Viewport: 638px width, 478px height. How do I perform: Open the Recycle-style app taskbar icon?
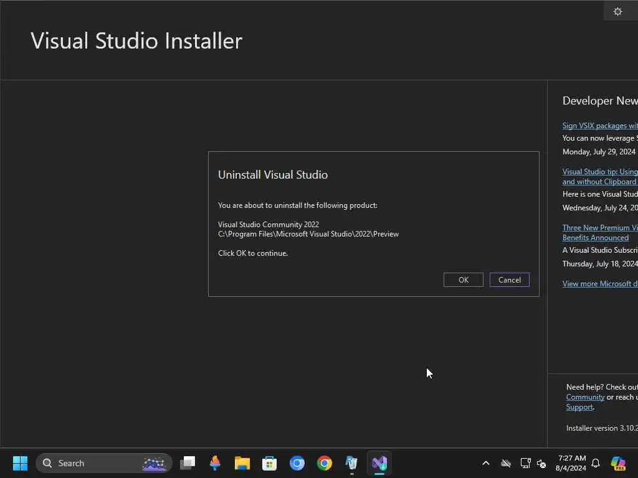tap(351, 463)
